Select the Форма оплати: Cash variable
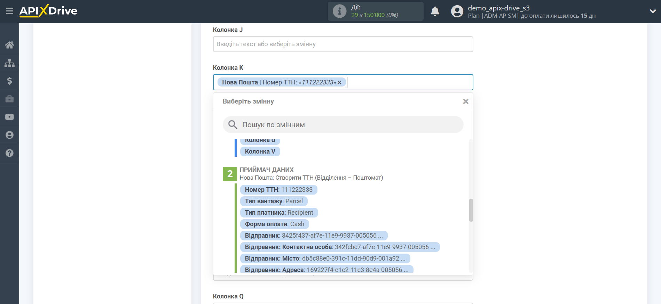The width and height of the screenshot is (661, 304). [274, 224]
